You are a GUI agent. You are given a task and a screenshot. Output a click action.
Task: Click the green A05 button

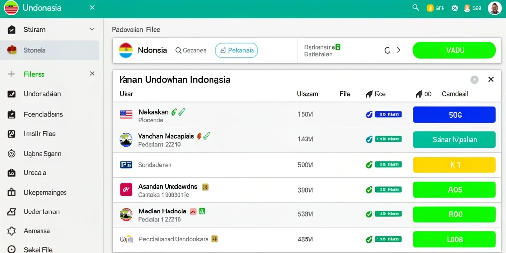pos(454,190)
